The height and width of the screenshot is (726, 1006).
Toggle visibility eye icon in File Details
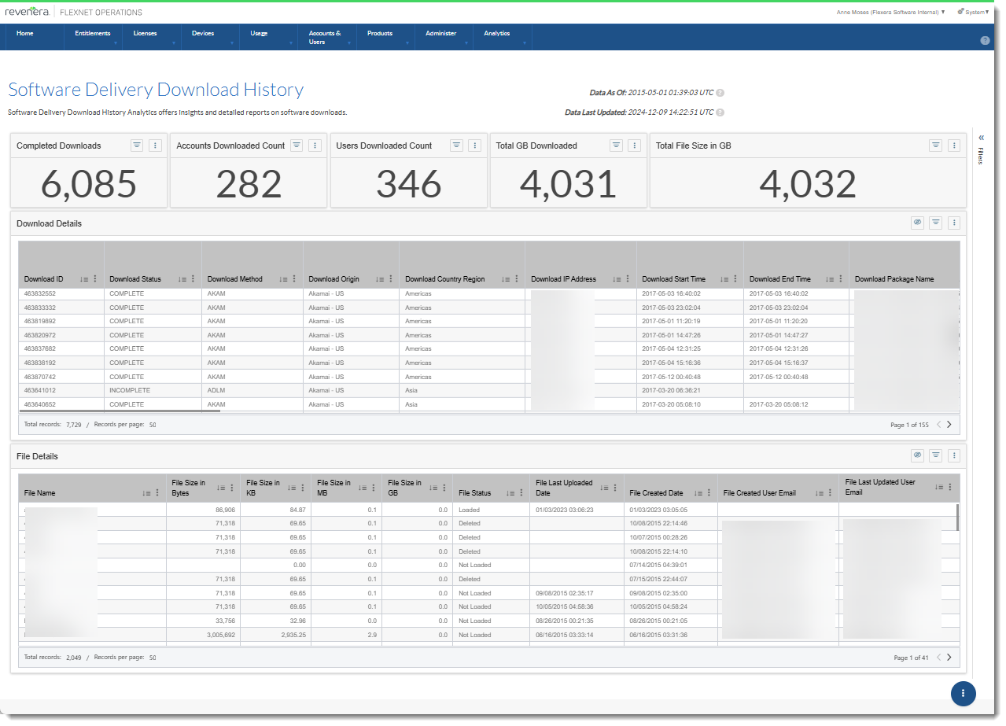[x=917, y=455]
